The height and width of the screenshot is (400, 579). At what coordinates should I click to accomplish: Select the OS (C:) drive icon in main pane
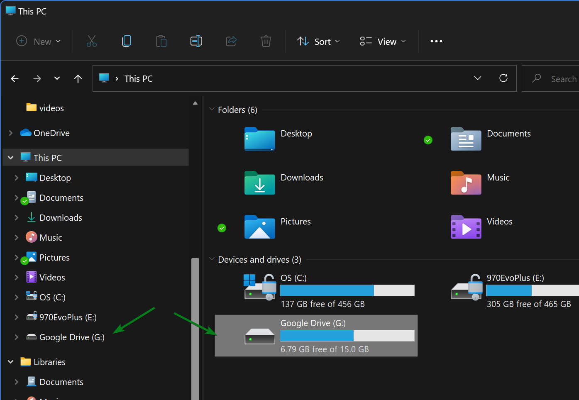tap(260, 287)
